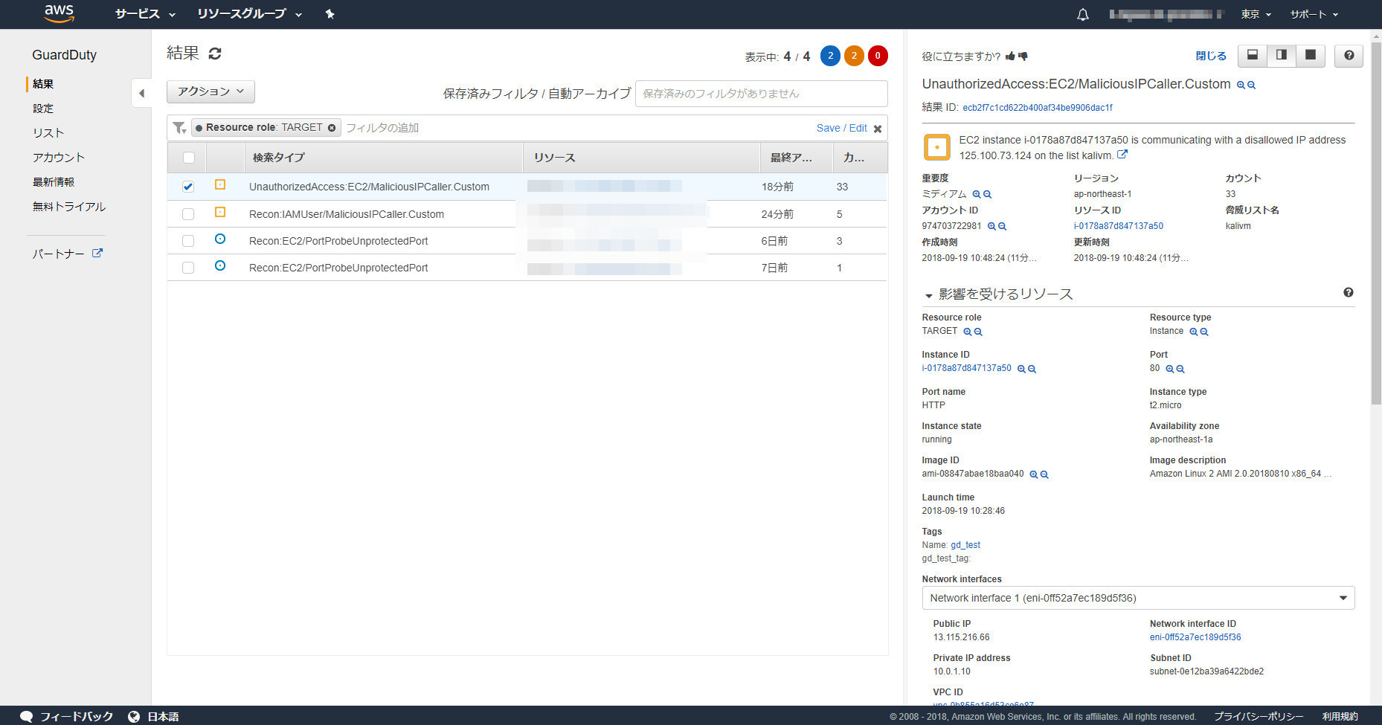Open Network interface 1 dropdown

[1137, 598]
